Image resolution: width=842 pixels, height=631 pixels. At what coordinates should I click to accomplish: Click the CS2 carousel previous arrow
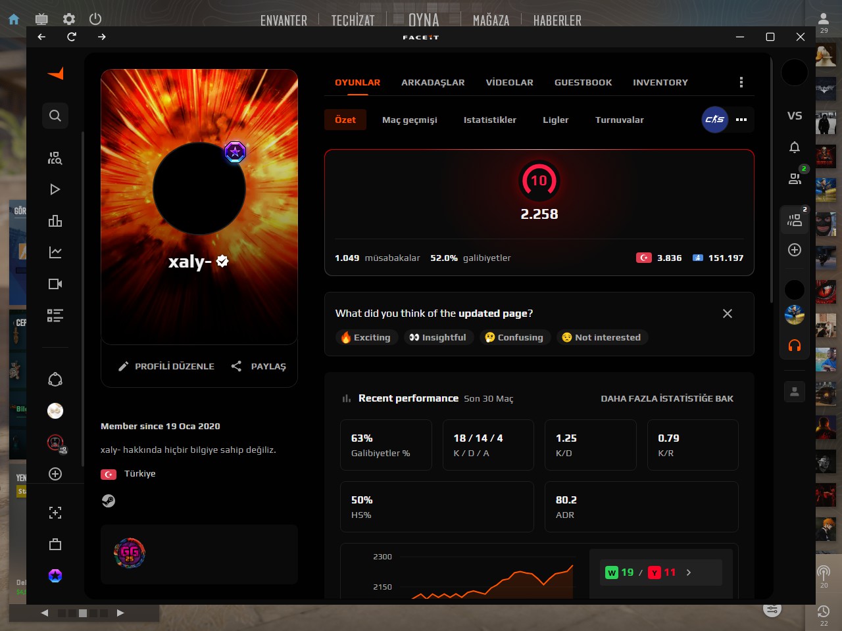[45, 613]
